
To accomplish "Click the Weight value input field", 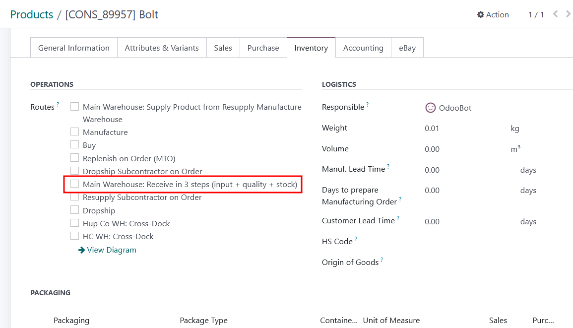I will coord(461,129).
